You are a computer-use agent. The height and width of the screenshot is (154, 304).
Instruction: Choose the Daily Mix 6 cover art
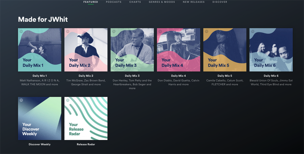pyautogui.click(x=271, y=50)
